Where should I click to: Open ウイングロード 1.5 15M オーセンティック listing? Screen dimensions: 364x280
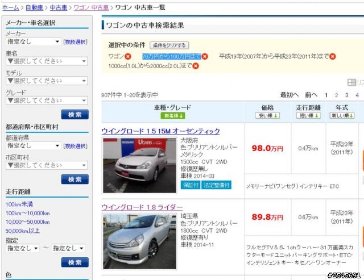pyautogui.click(x=160, y=131)
